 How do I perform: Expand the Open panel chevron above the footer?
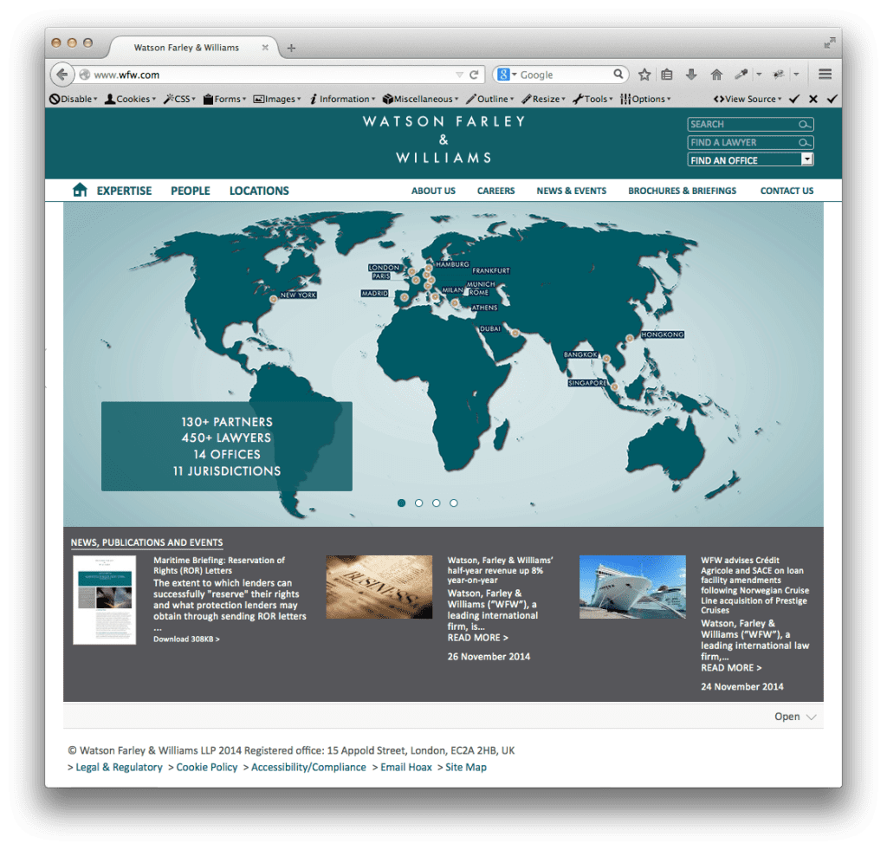[x=811, y=717]
